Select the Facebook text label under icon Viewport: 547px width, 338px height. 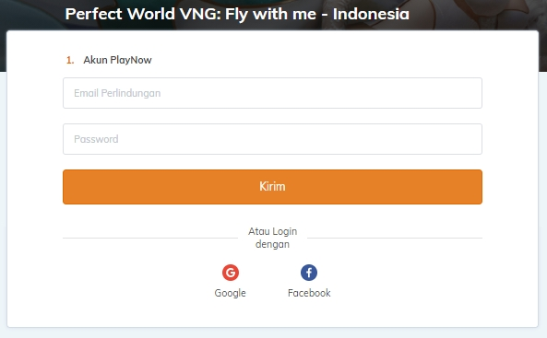(x=309, y=293)
